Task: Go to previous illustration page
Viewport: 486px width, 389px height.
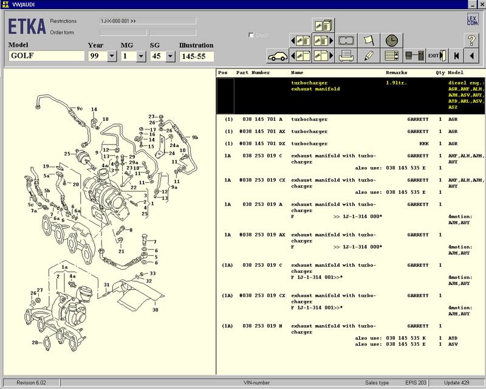Action: (x=300, y=56)
